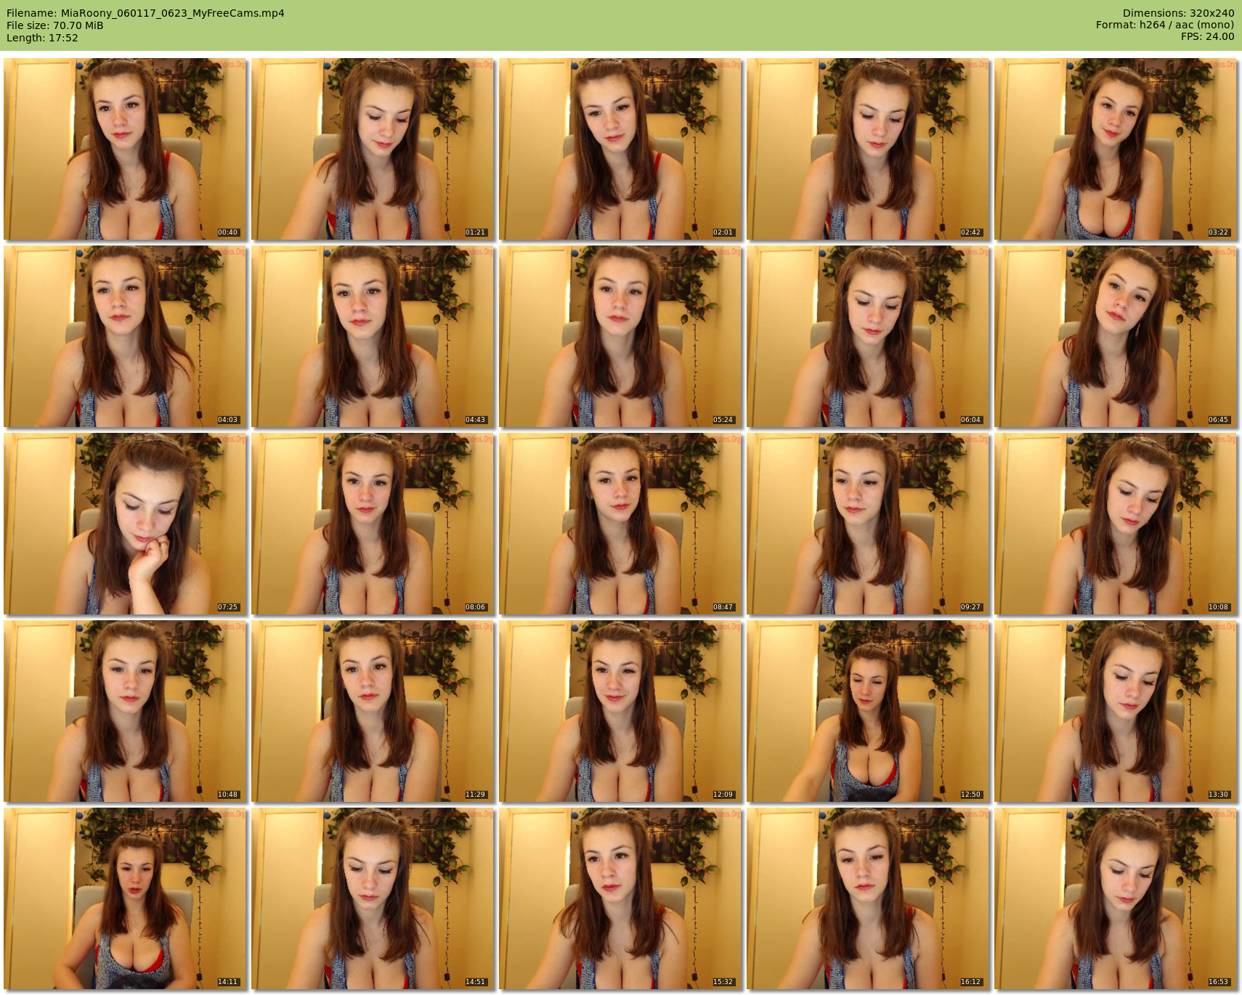Screen dimensions: 1242x995
Task: Click the Length 17:52 text
Action: coord(42,38)
